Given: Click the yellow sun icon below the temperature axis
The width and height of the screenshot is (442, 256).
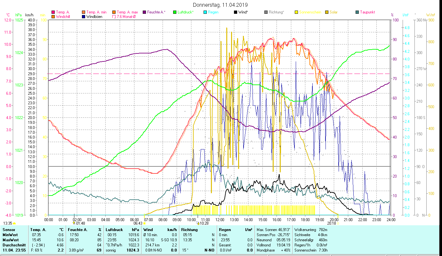Looking at the screenshot, I should 14,223.
